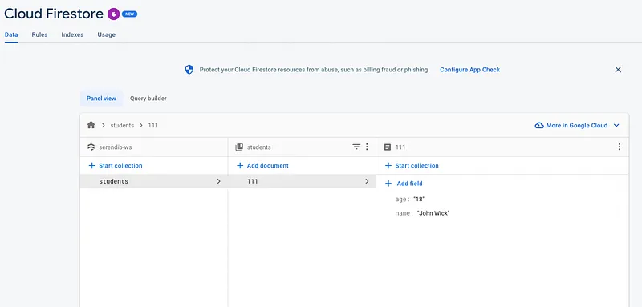The height and width of the screenshot is (307, 642).
Task: Open the Data tab
Action: 11,34
